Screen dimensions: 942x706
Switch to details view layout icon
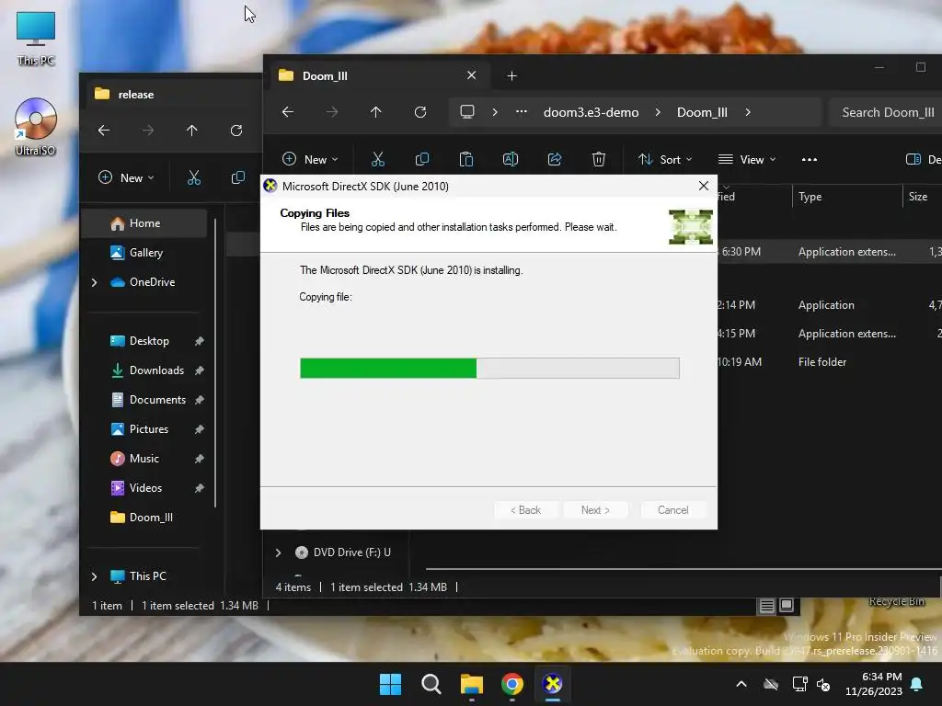click(766, 606)
